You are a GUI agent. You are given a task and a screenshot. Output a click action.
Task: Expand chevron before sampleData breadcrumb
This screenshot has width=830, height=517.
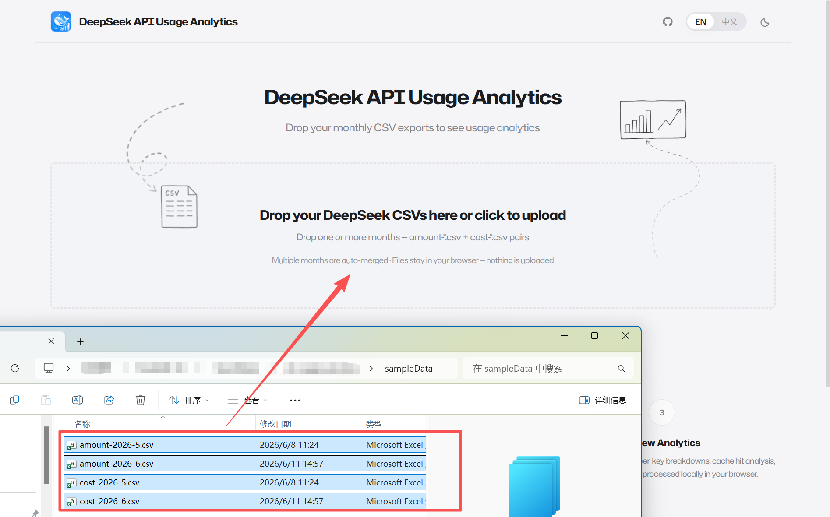click(x=371, y=368)
